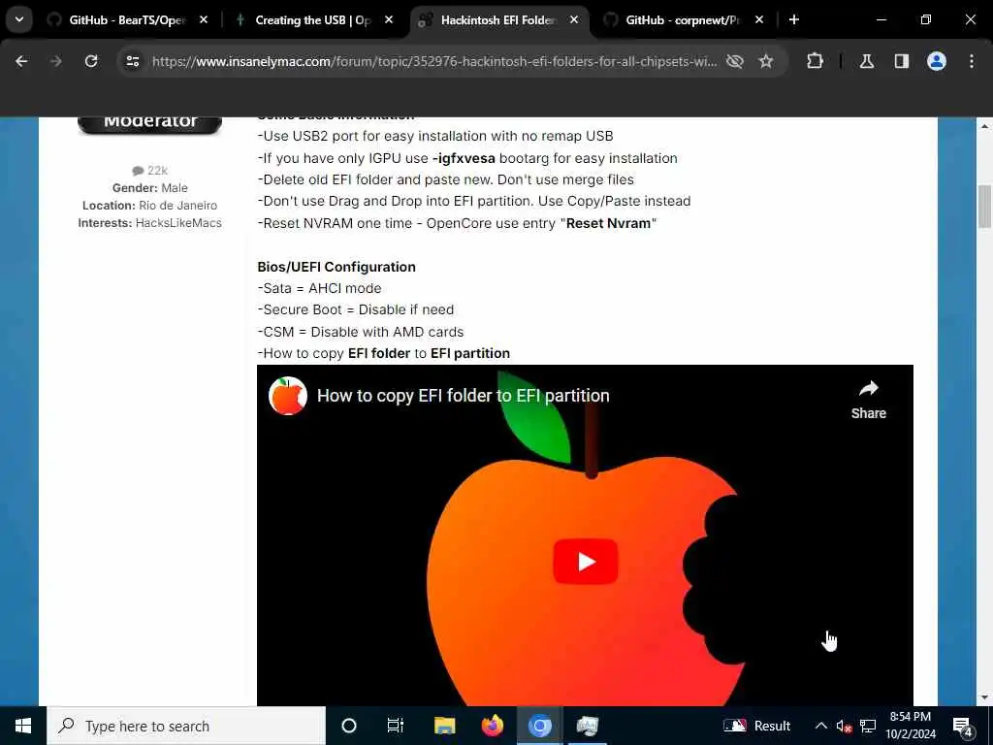Go back to the previous page
Image resolution: width=993 pixels, height=745 pixels.
point(21,61)
